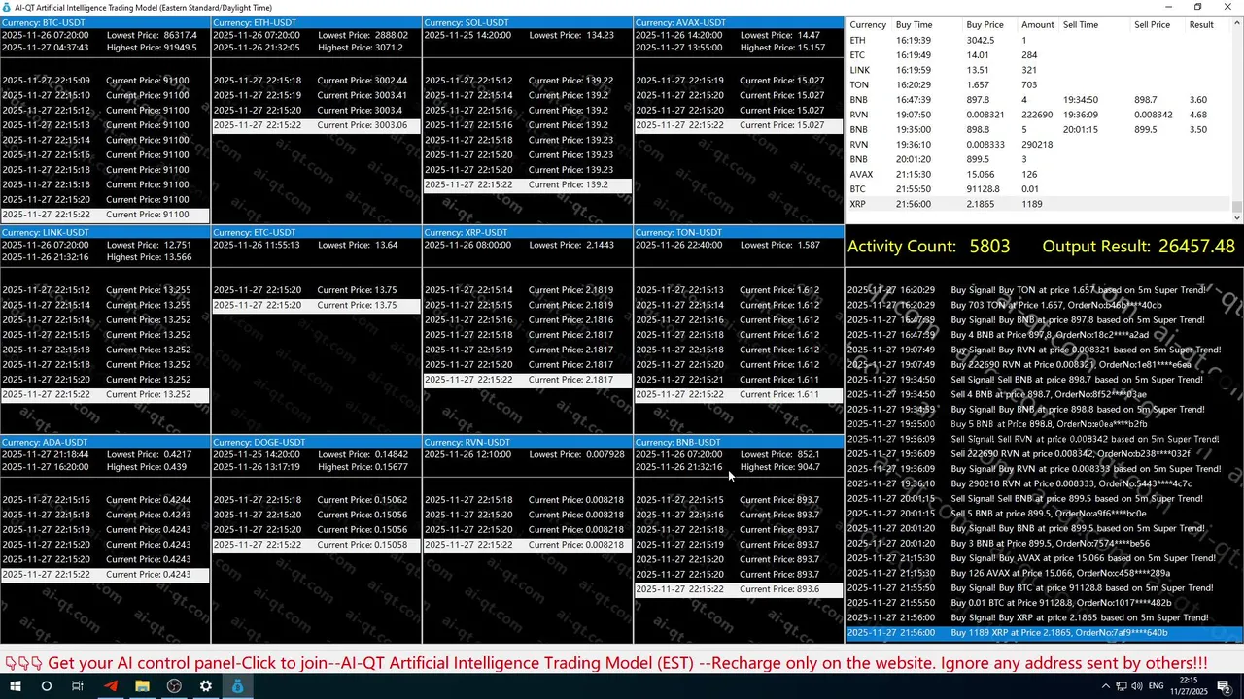The image size is (1244, 699).
Task: Open the round recorder app taskbar icon
Action: click(174, 686)
